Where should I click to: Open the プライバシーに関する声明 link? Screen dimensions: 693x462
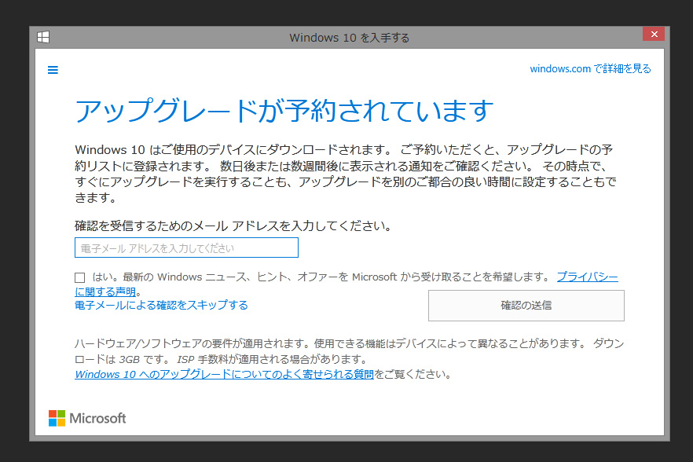tap(587, 277)
